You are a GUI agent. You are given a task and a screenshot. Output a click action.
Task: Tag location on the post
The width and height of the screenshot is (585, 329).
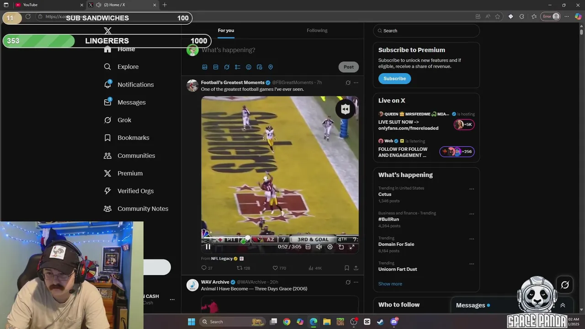pyautogui.click(x=271, y=67)
